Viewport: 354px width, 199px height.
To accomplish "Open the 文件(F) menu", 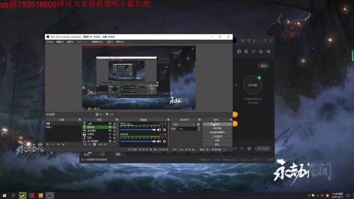I will pyautogui.click(x=50, y=42).
